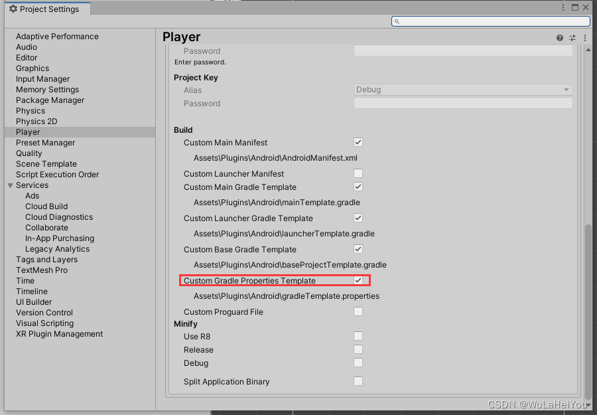Open the Player preset selector icon
Viewport: 597px width, 415px height.
(x=572, y=38)
